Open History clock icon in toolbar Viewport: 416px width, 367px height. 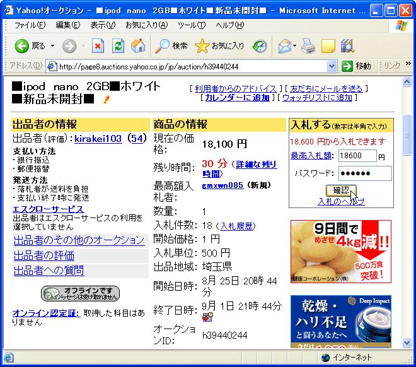pos(260,46)
